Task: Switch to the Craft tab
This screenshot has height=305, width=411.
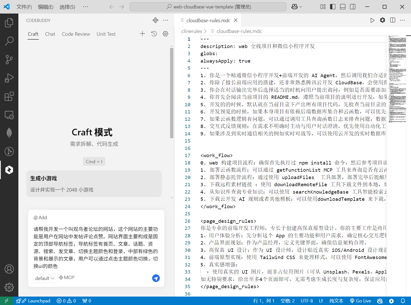Action: (33, 34)
